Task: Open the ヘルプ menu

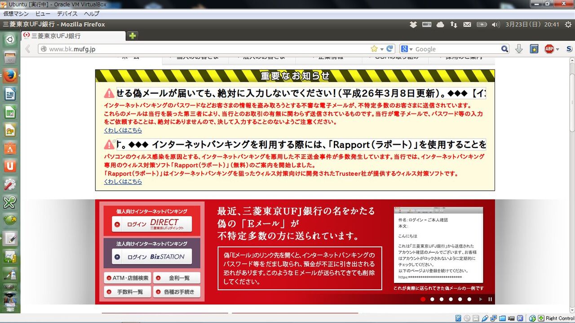Action: click(92, 14)
